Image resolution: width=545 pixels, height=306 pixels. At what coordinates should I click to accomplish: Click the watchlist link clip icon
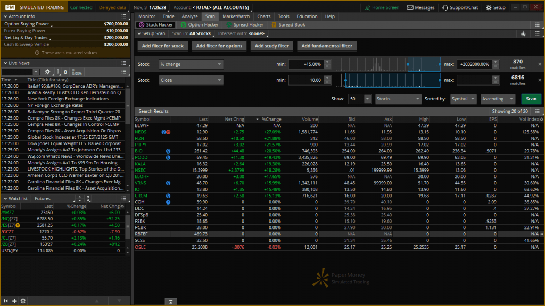pos(88,199)
